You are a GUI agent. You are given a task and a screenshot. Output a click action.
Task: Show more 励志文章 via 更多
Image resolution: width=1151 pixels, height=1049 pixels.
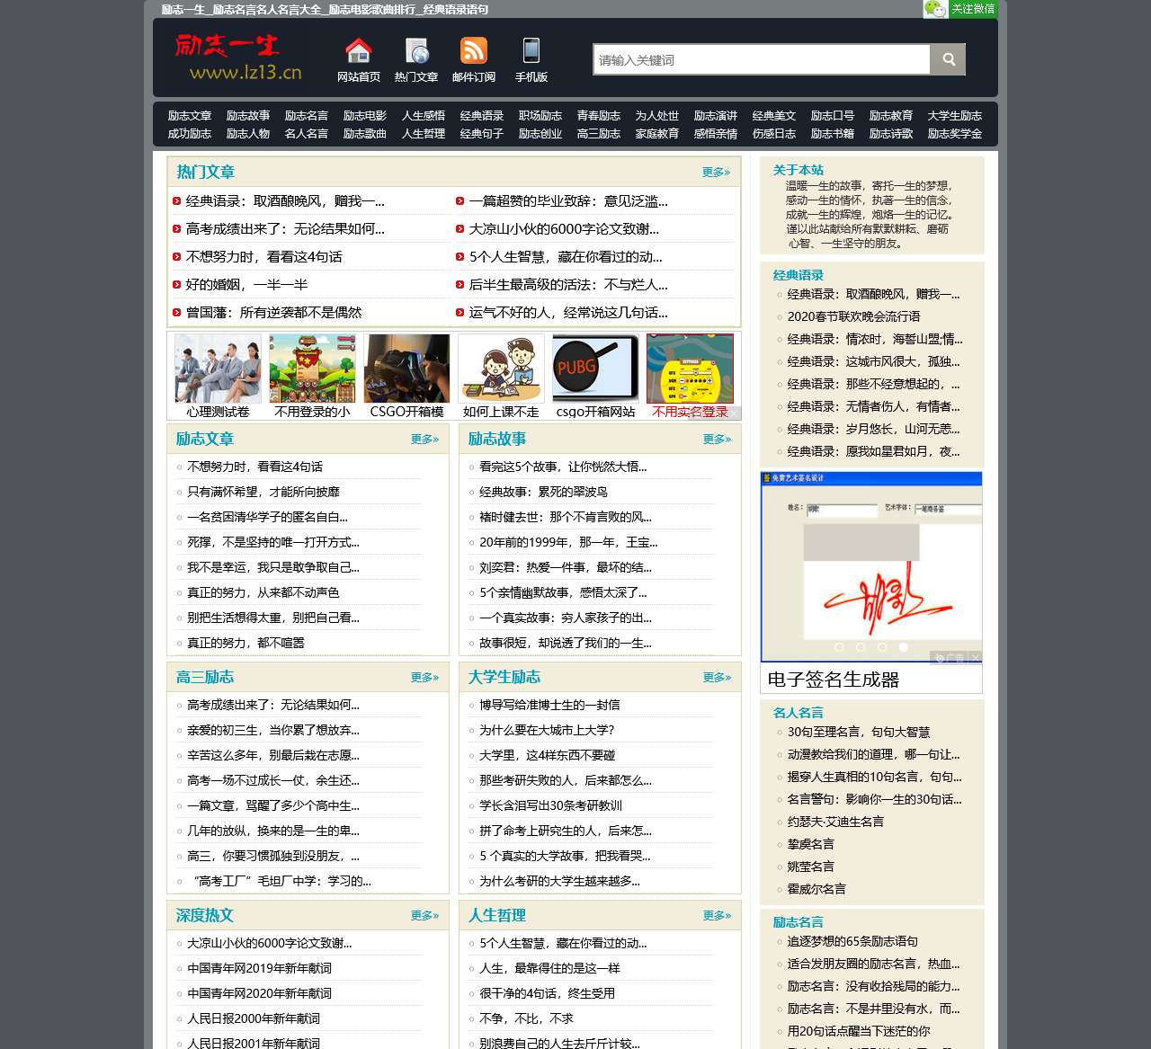click(x=424, y=440)
